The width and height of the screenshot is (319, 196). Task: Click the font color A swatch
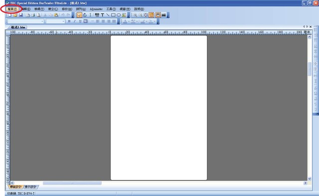(x=125, y=21)
